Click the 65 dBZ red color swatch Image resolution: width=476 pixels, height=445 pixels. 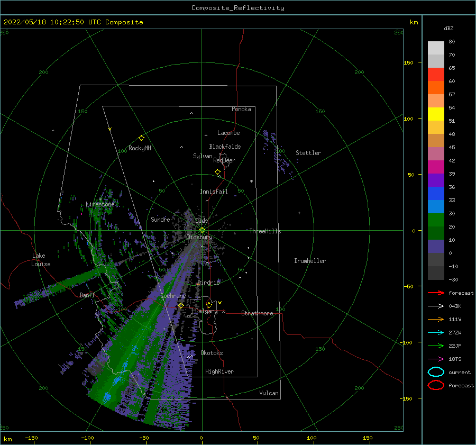[436, 75]
